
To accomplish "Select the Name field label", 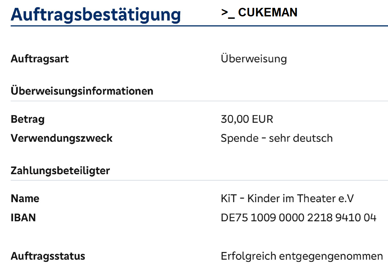I will 25,199.
